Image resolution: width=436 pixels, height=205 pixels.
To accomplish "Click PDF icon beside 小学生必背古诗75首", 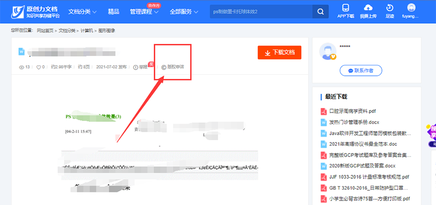I will pos(324,199).
